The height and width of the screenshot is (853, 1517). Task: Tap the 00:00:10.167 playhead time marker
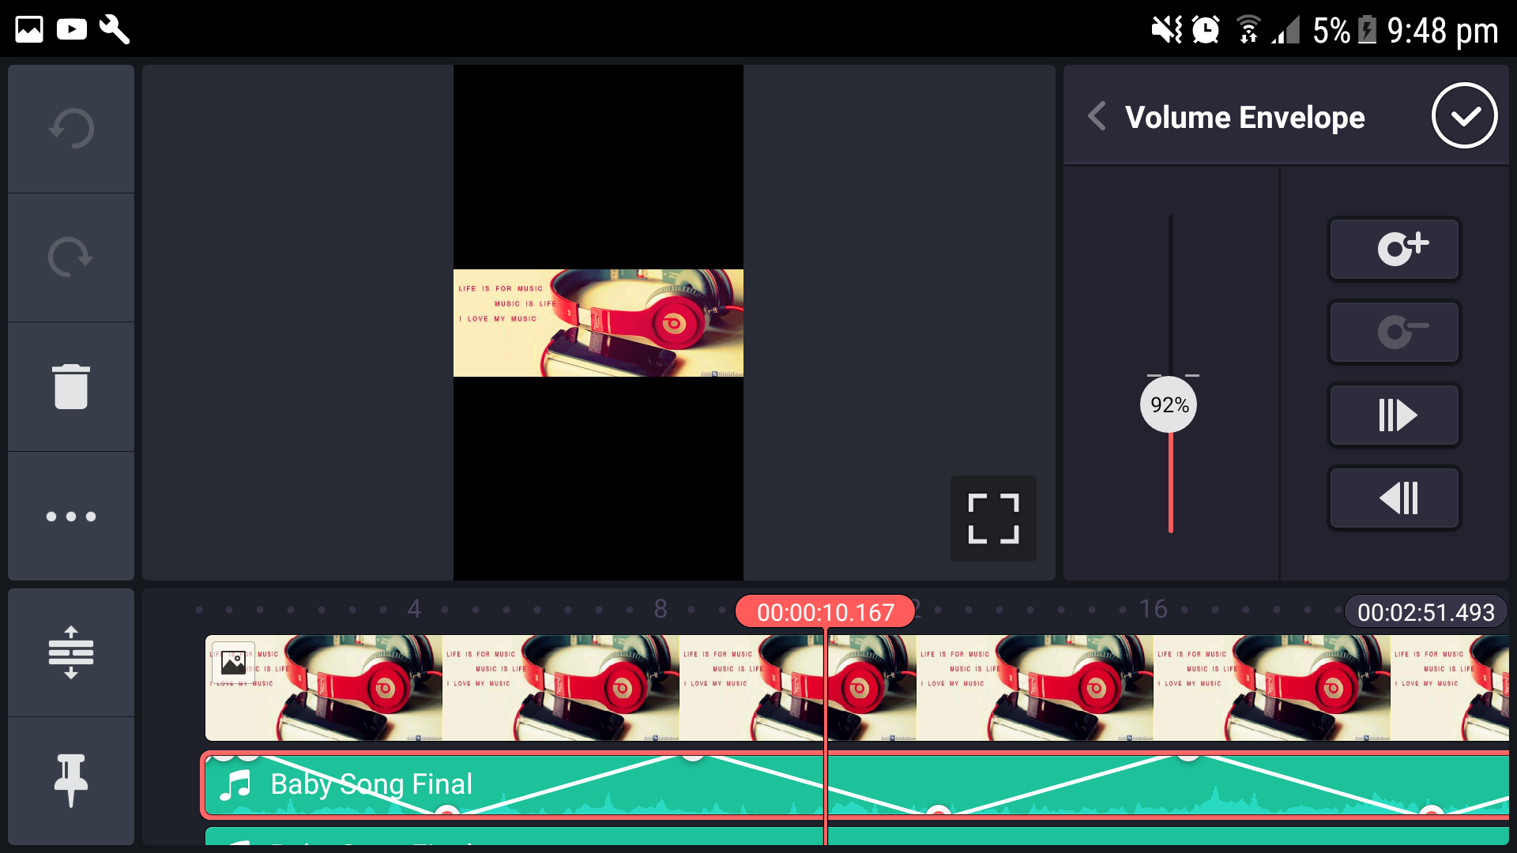click(x=825, y=612)
